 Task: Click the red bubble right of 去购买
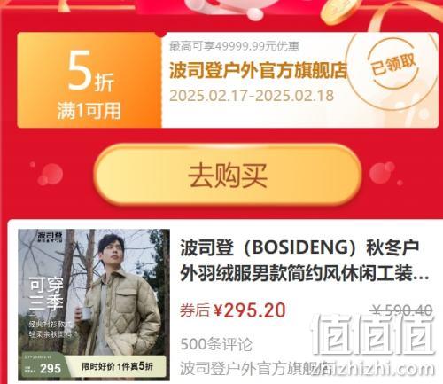pos(383,173)
